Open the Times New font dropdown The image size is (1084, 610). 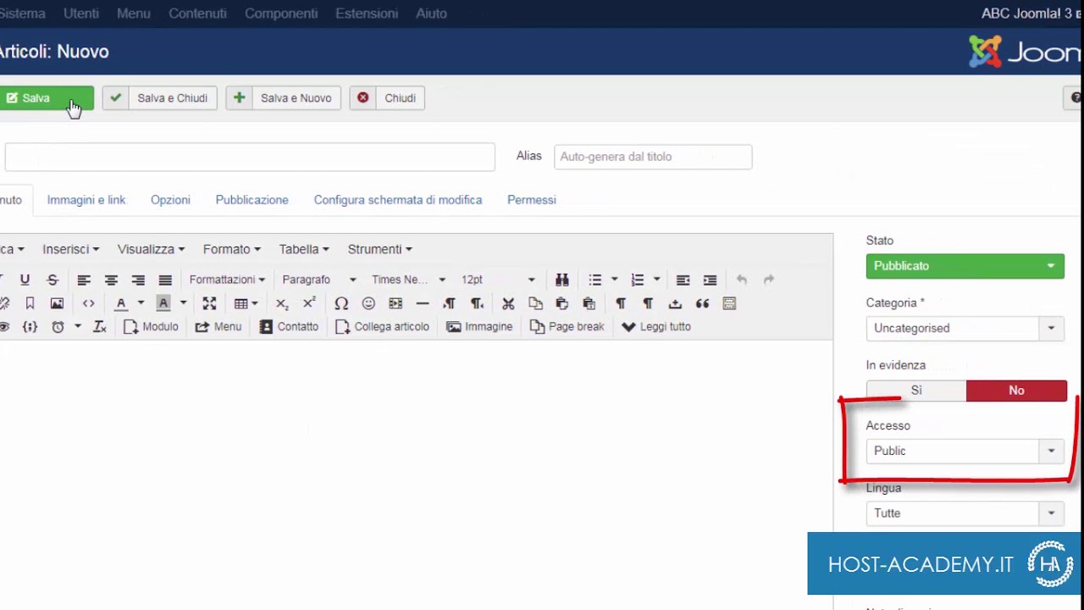click(408, 280)
